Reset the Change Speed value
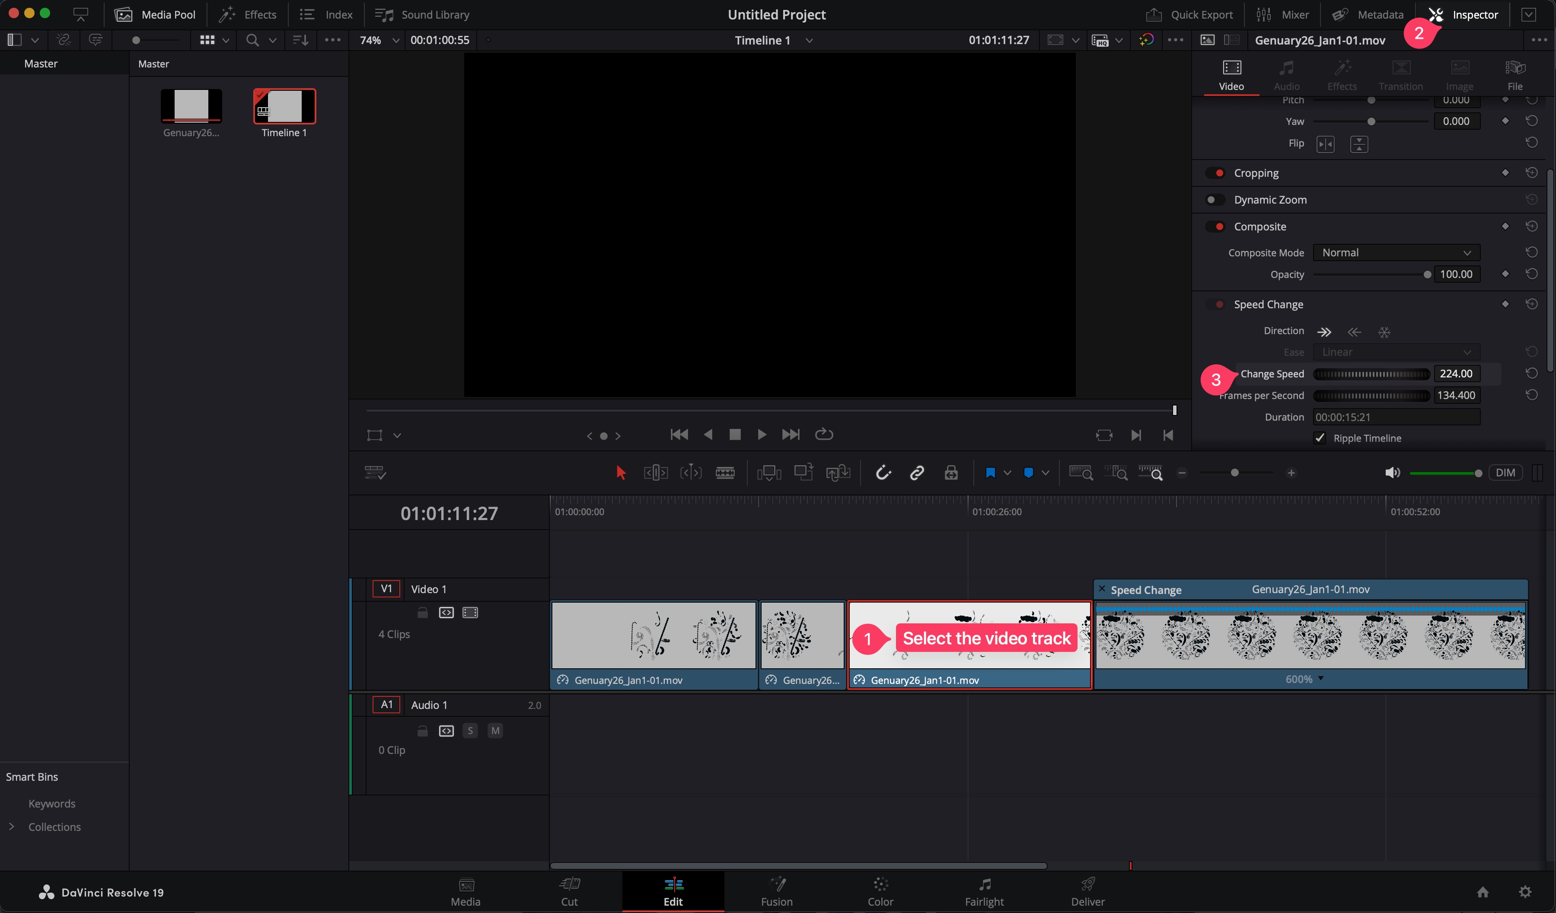 pos(1531,374)
